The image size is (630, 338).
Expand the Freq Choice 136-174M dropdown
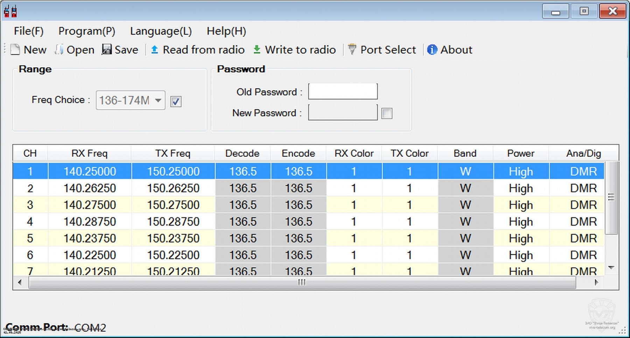click(x=158, y=101)
